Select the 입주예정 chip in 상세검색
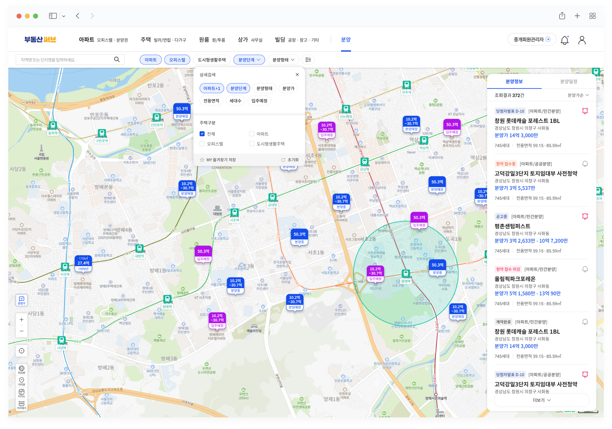612x429 pixels. coord(259,100)
